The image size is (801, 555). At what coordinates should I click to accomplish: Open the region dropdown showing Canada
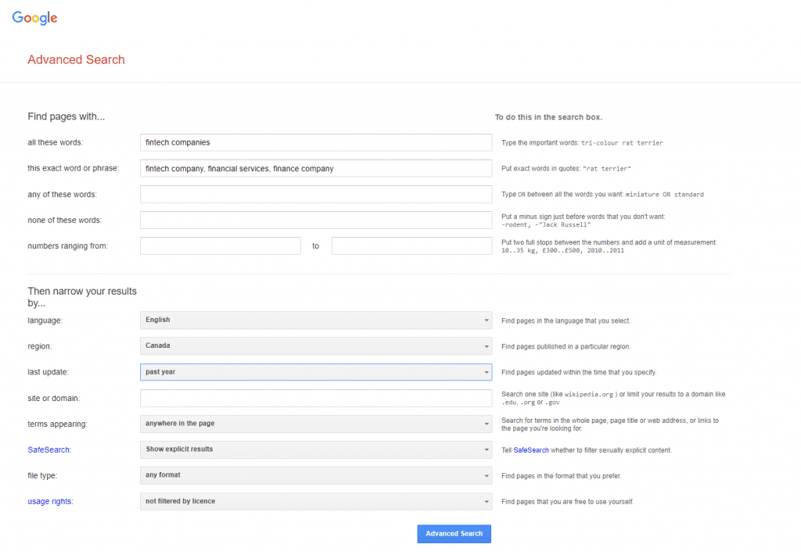[315, 346]
